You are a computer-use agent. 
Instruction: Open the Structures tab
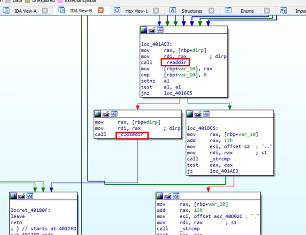[x=192, y=11]
